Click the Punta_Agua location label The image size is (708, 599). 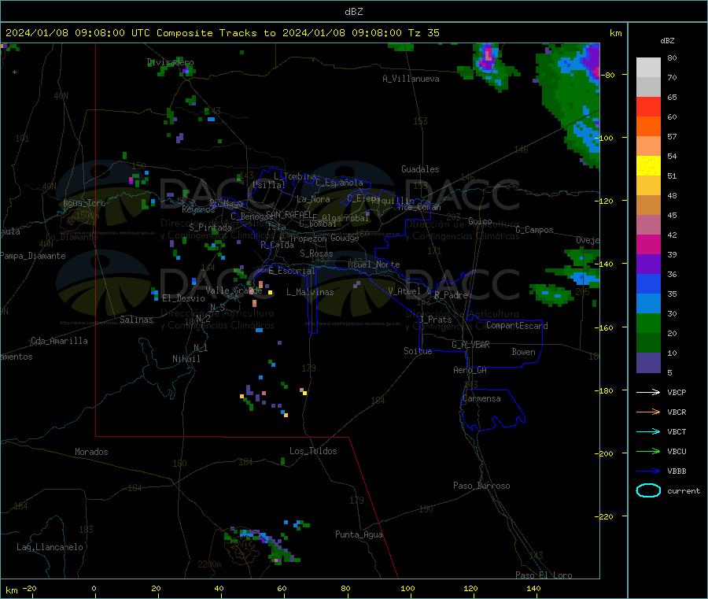tap(359, 534)
